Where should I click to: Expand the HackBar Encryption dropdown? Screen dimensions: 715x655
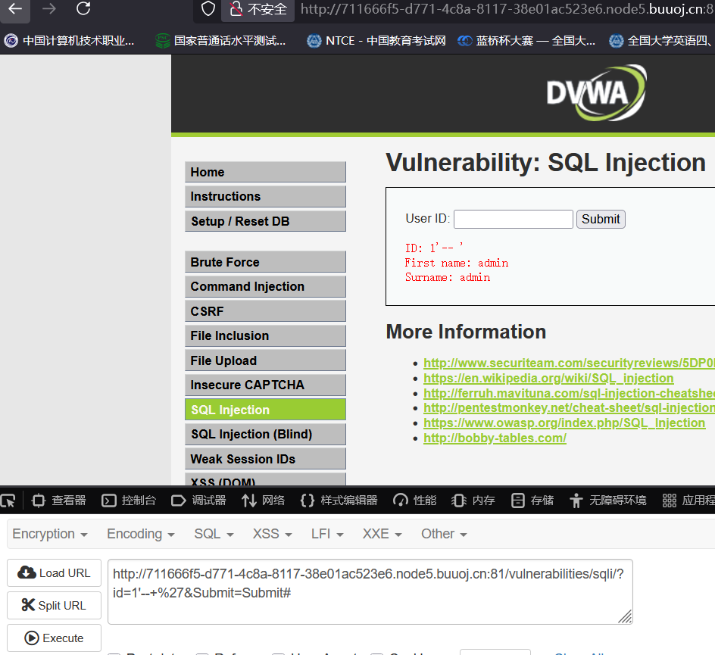(x=50, y=534)
